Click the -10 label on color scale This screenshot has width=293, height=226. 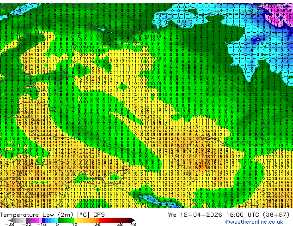click(x=42, y=224)
